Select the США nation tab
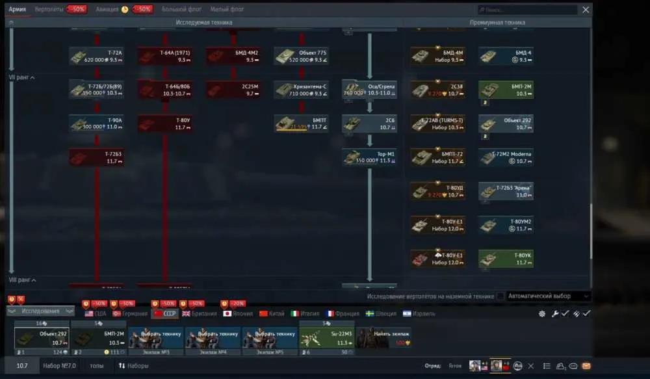 pos(96,314)
